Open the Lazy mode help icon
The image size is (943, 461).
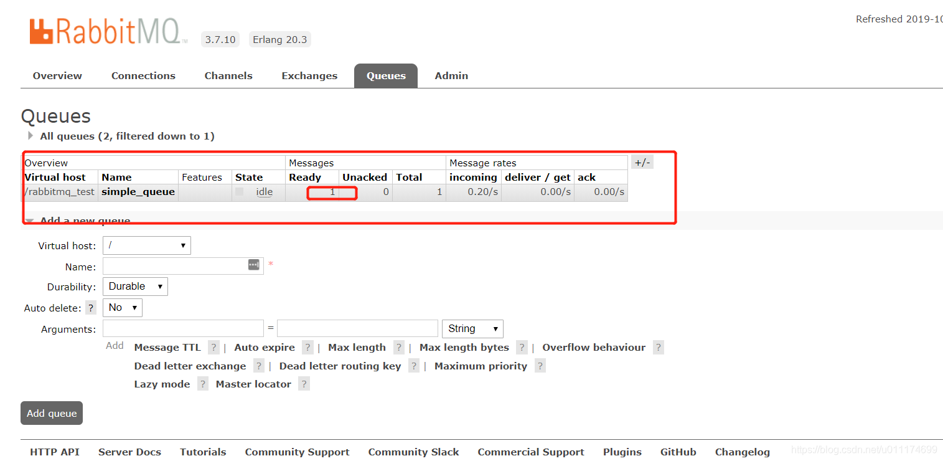click(x=203, y=384)
